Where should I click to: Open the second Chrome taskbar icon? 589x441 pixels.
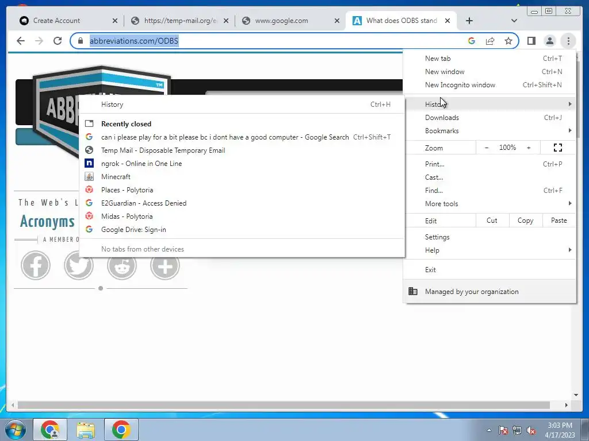point(121,430)
